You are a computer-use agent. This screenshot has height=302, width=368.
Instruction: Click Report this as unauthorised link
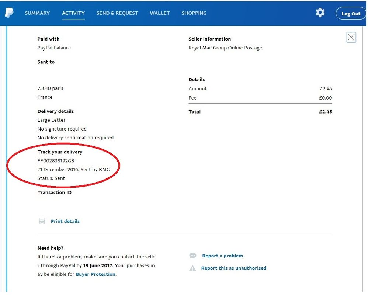234,268
